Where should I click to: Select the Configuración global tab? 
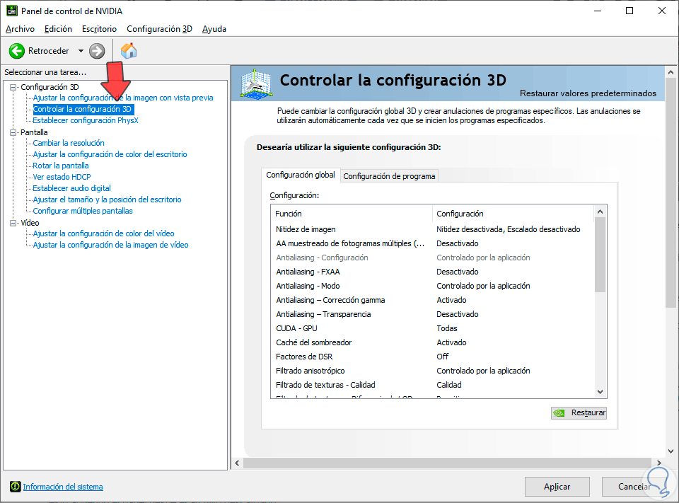point(301,175)
